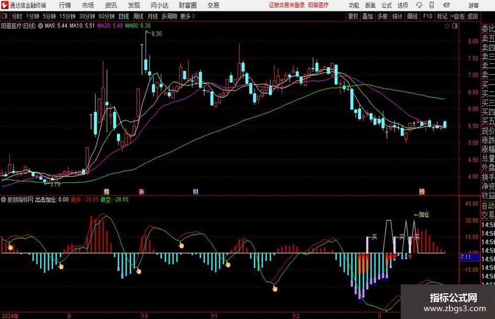This screenshot has height=319, width=495.
Task: Open the 画线 drawing tool
Action: 412,16
